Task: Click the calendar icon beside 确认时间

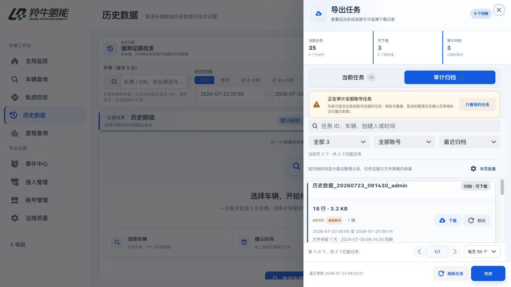Action: tap(244, 242)
